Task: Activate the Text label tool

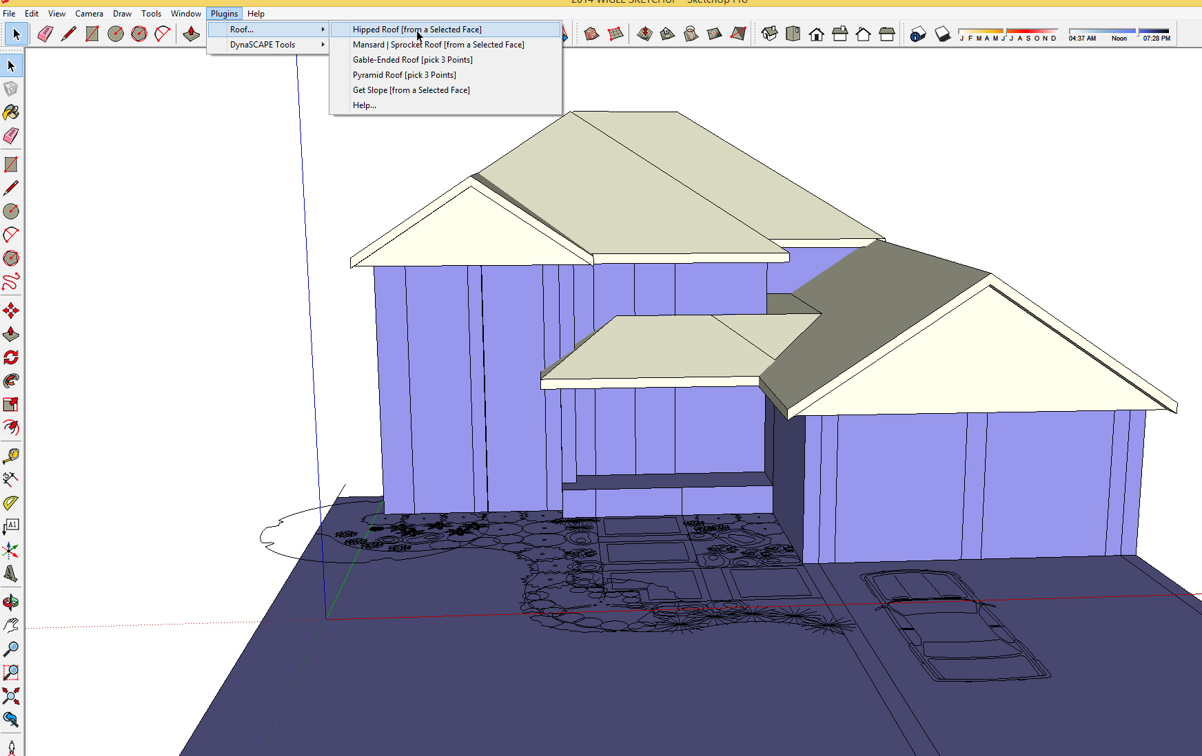Action: click(11, 526)
